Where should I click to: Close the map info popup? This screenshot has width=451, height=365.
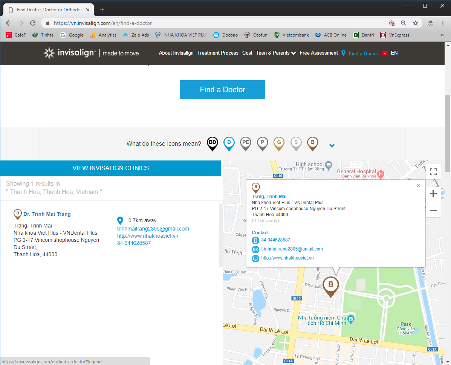click(x=419, y=186)
